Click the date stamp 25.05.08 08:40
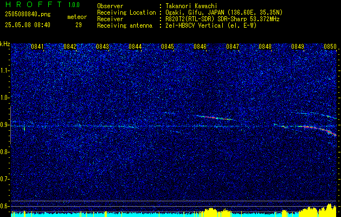341x217 pixels. 28,25
